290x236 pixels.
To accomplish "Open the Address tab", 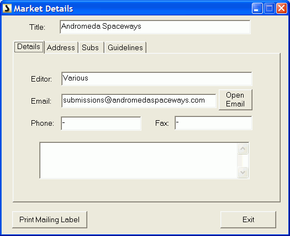I will 61,47.
